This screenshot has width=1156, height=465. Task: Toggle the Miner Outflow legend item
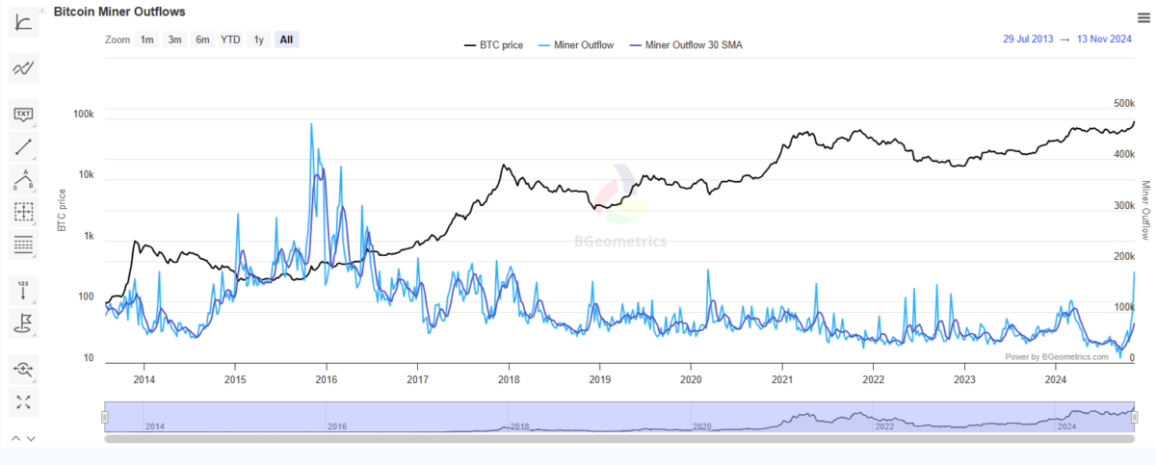pyautogui.click(x=575, y=45)
